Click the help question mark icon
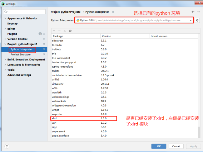203x152 pixels. (7, 146)
